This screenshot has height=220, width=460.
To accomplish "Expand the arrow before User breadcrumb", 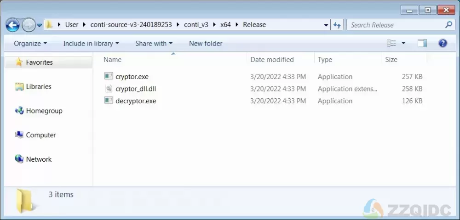I will coord(59,25).
